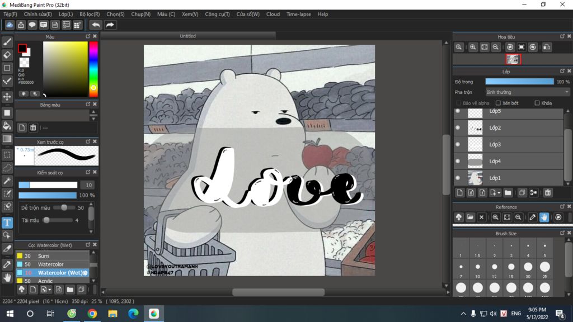Screen dimensions: 573x322
Task: Create a new layer in Lớp panel
Action: (x=460, y=193)
